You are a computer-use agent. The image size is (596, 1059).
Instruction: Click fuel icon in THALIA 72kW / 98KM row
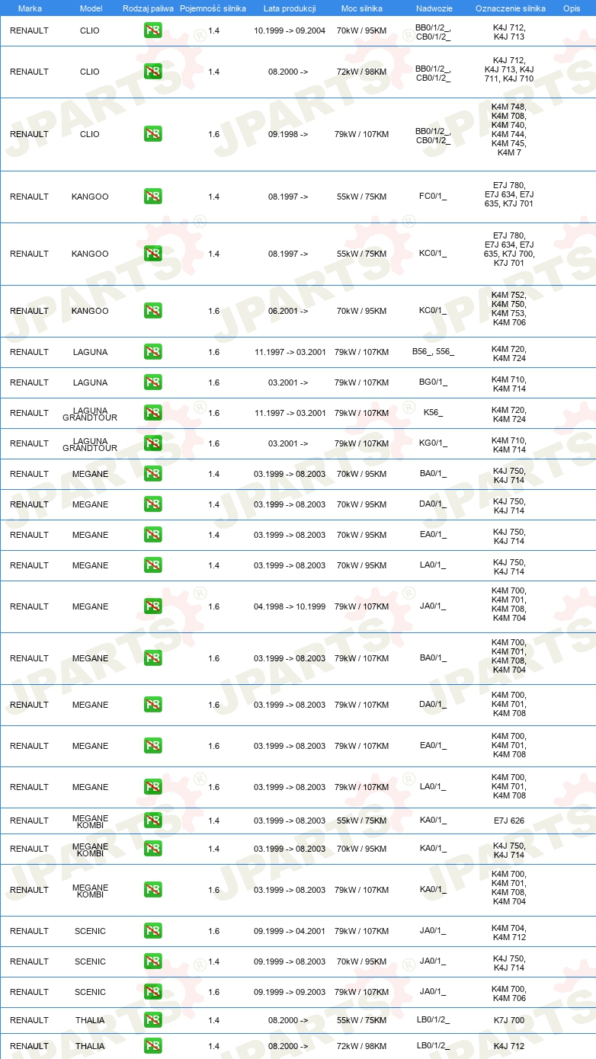click(x=152, y=1046)
